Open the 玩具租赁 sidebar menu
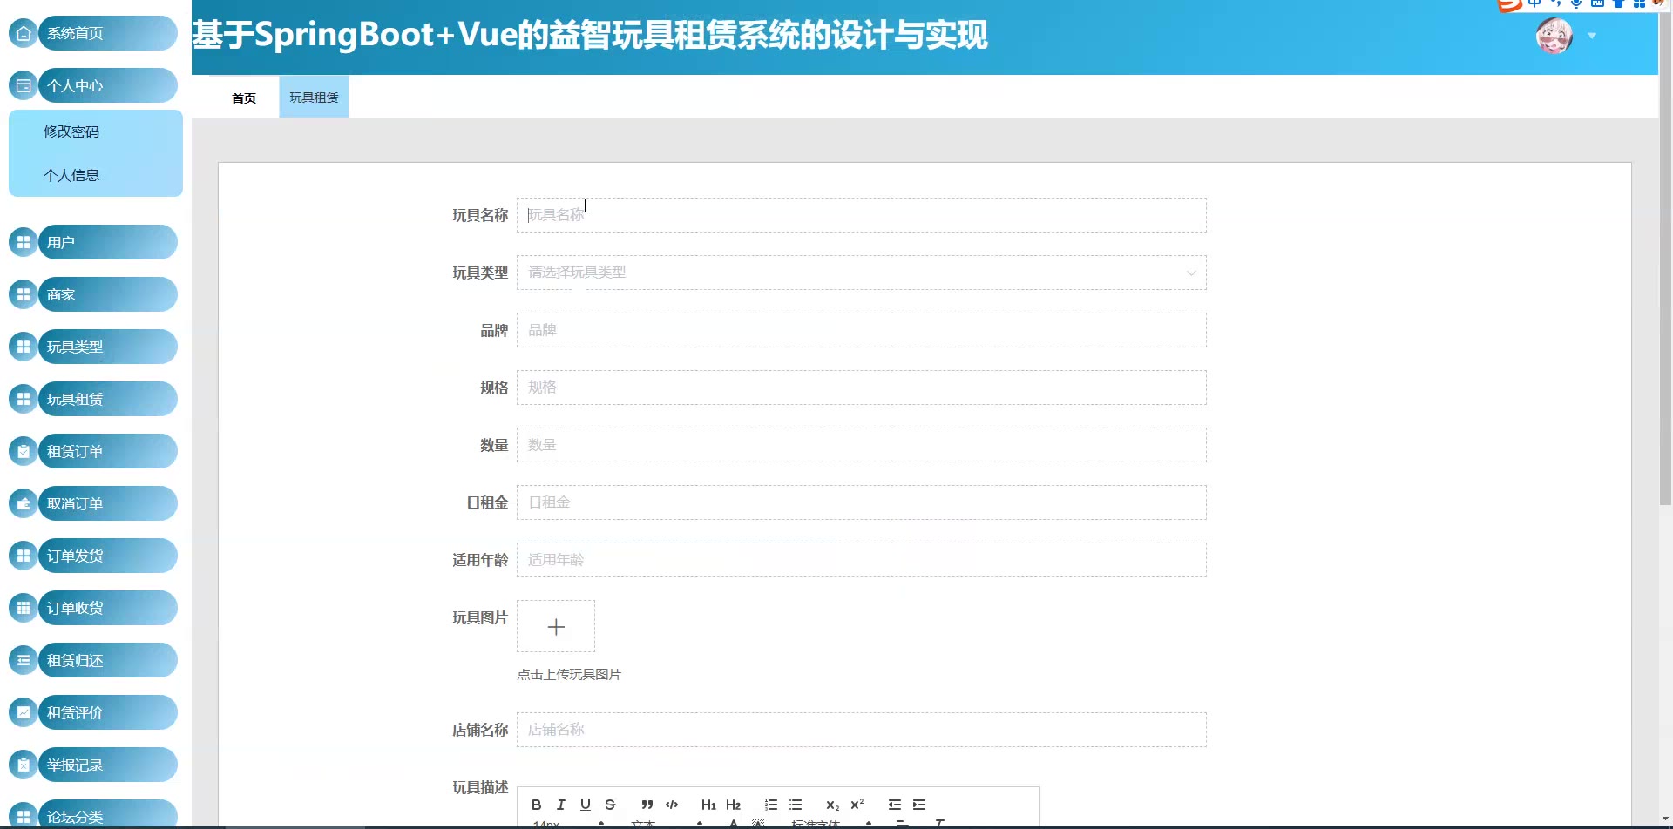This screenshot has width=1673, height=829. [x=108, y=399]
